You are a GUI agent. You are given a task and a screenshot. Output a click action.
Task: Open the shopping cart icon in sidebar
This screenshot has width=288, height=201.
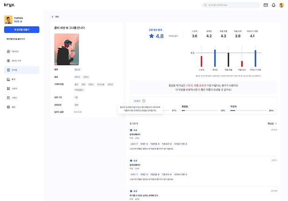(x=8, y=88)
